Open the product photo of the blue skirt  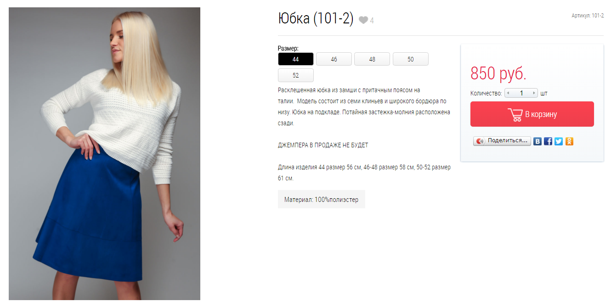(104, 154)
